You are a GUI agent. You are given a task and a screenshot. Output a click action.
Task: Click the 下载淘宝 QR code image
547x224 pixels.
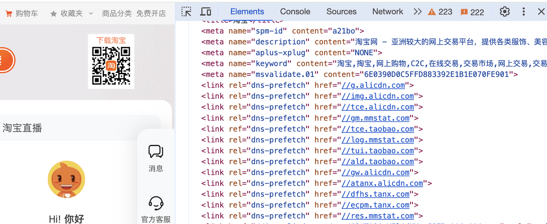[x=111, y=65]
